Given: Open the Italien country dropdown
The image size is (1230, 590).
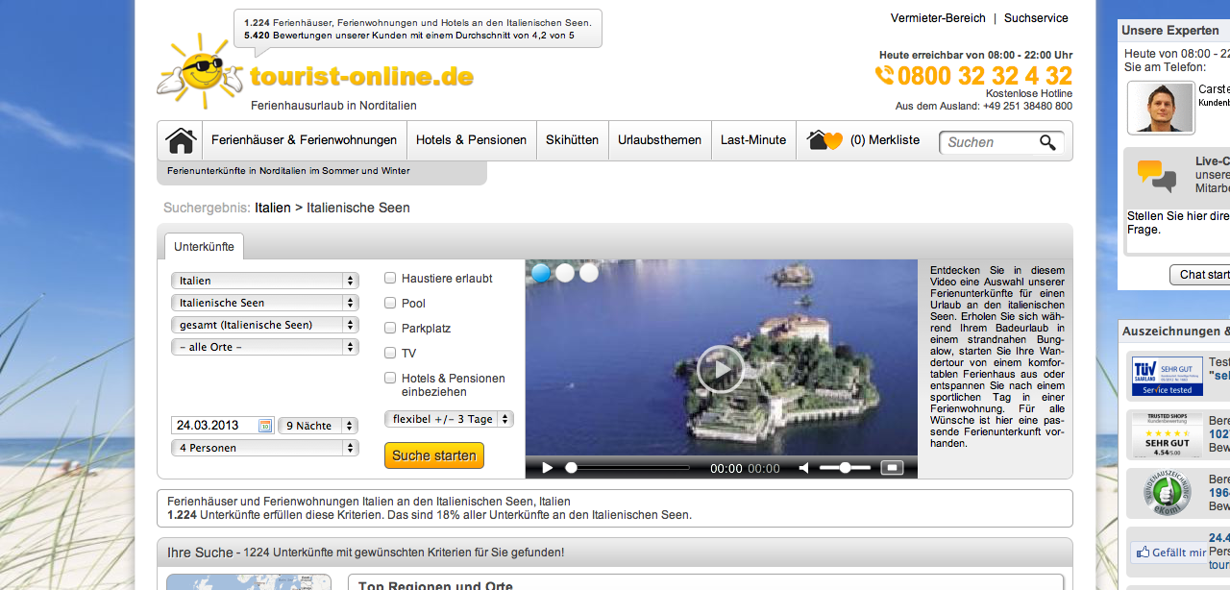Looking at the screenshot, I should 264,281.
